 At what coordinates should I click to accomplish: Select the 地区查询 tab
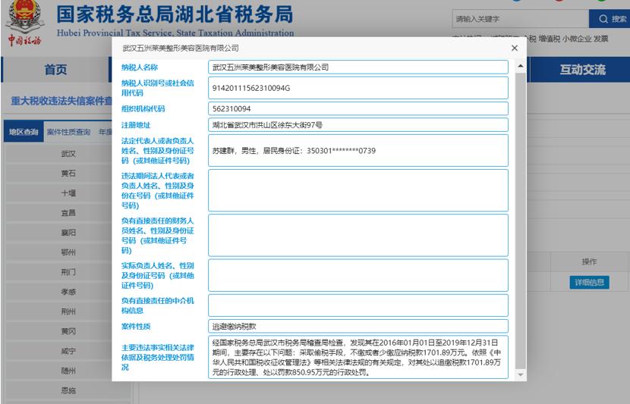click(24, 132)
